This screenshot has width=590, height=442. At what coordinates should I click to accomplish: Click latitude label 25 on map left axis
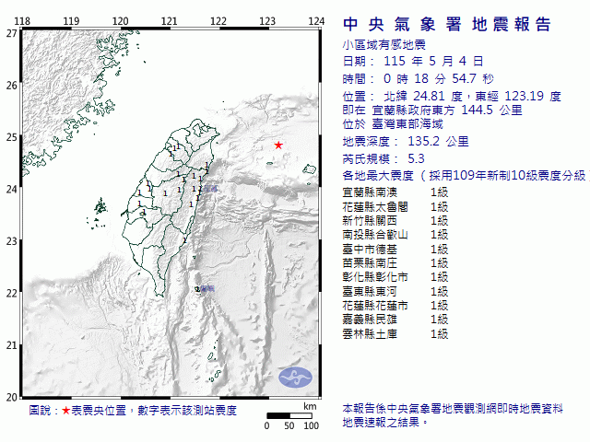(12, 137)
